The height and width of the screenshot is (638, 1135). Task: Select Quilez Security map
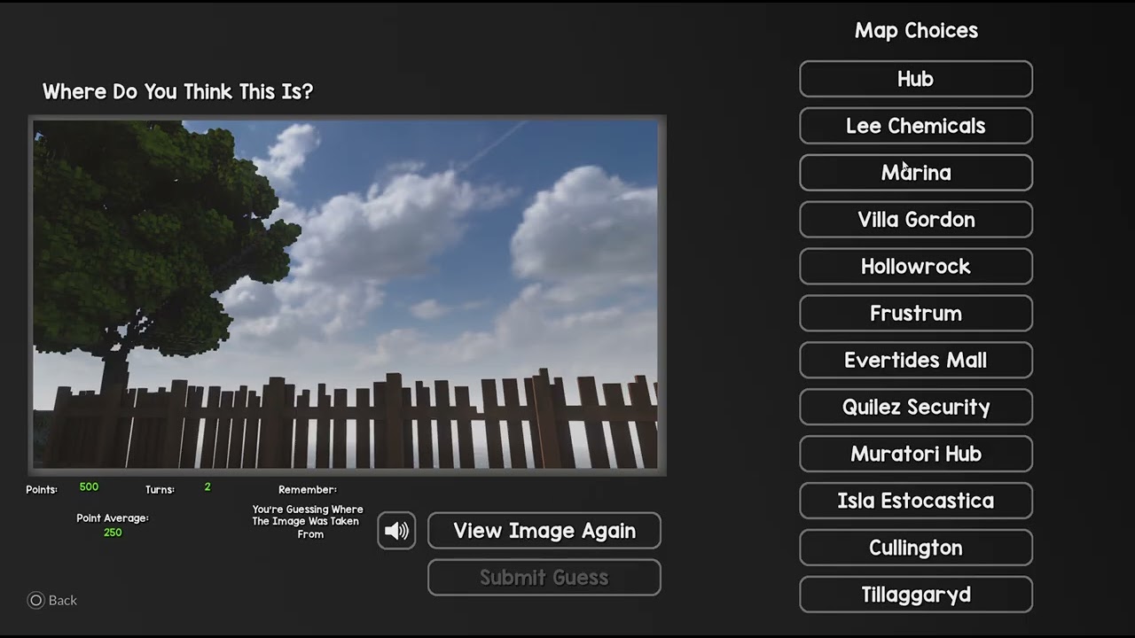coord(916,408)
